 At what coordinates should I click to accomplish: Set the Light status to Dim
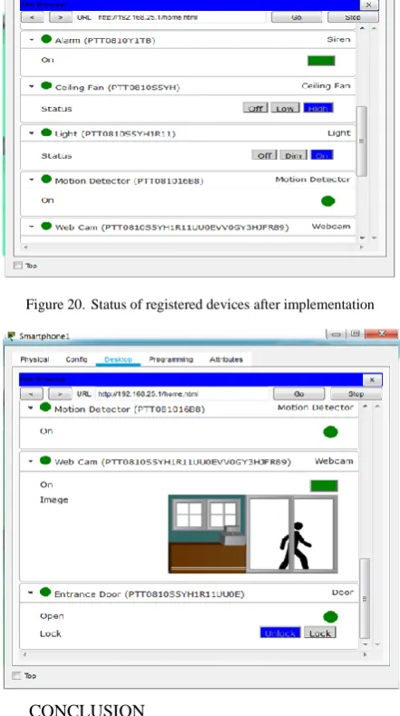(x=293, y=155)
